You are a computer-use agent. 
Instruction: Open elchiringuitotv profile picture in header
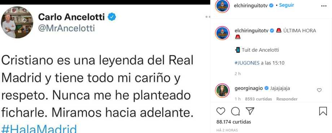(x=222, y=6)
